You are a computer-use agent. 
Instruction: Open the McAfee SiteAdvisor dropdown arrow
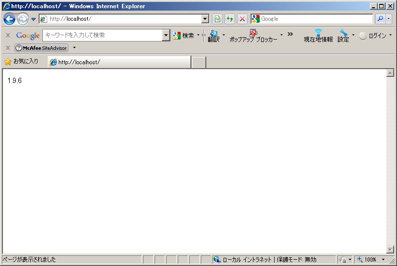(x=74, y=47)
